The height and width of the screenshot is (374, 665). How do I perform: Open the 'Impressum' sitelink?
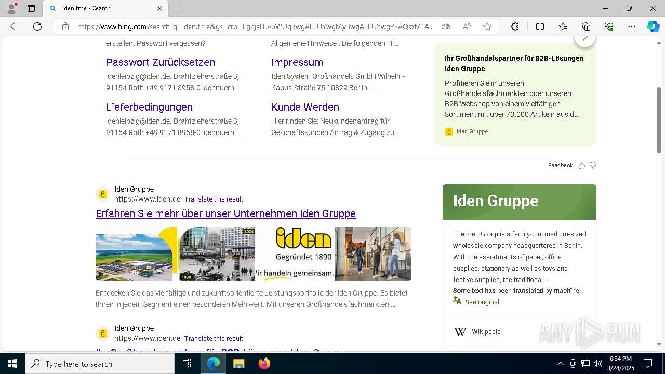pos(297,62)
